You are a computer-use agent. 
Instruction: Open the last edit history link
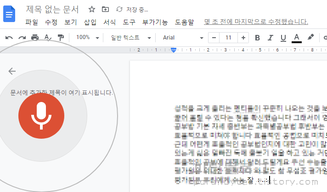pos(256,22)
